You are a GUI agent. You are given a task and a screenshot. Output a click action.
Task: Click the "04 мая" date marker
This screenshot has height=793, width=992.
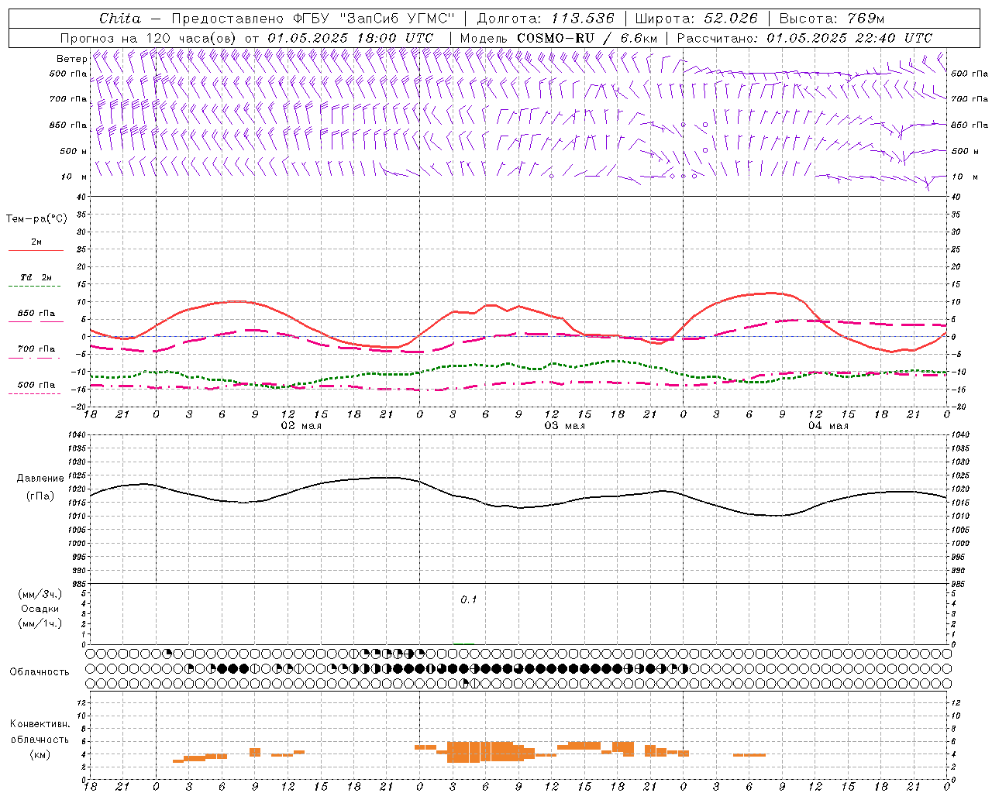[x=828, y=426]
